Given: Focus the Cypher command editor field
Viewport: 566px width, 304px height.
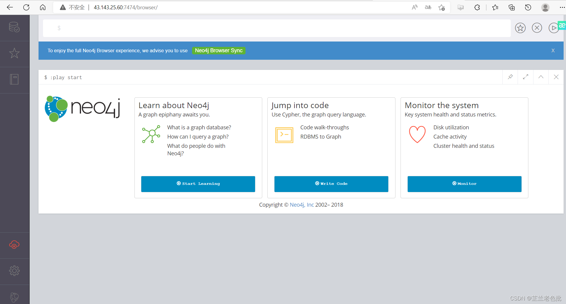Looking at the screenshot, I should [x=277, y=28].
